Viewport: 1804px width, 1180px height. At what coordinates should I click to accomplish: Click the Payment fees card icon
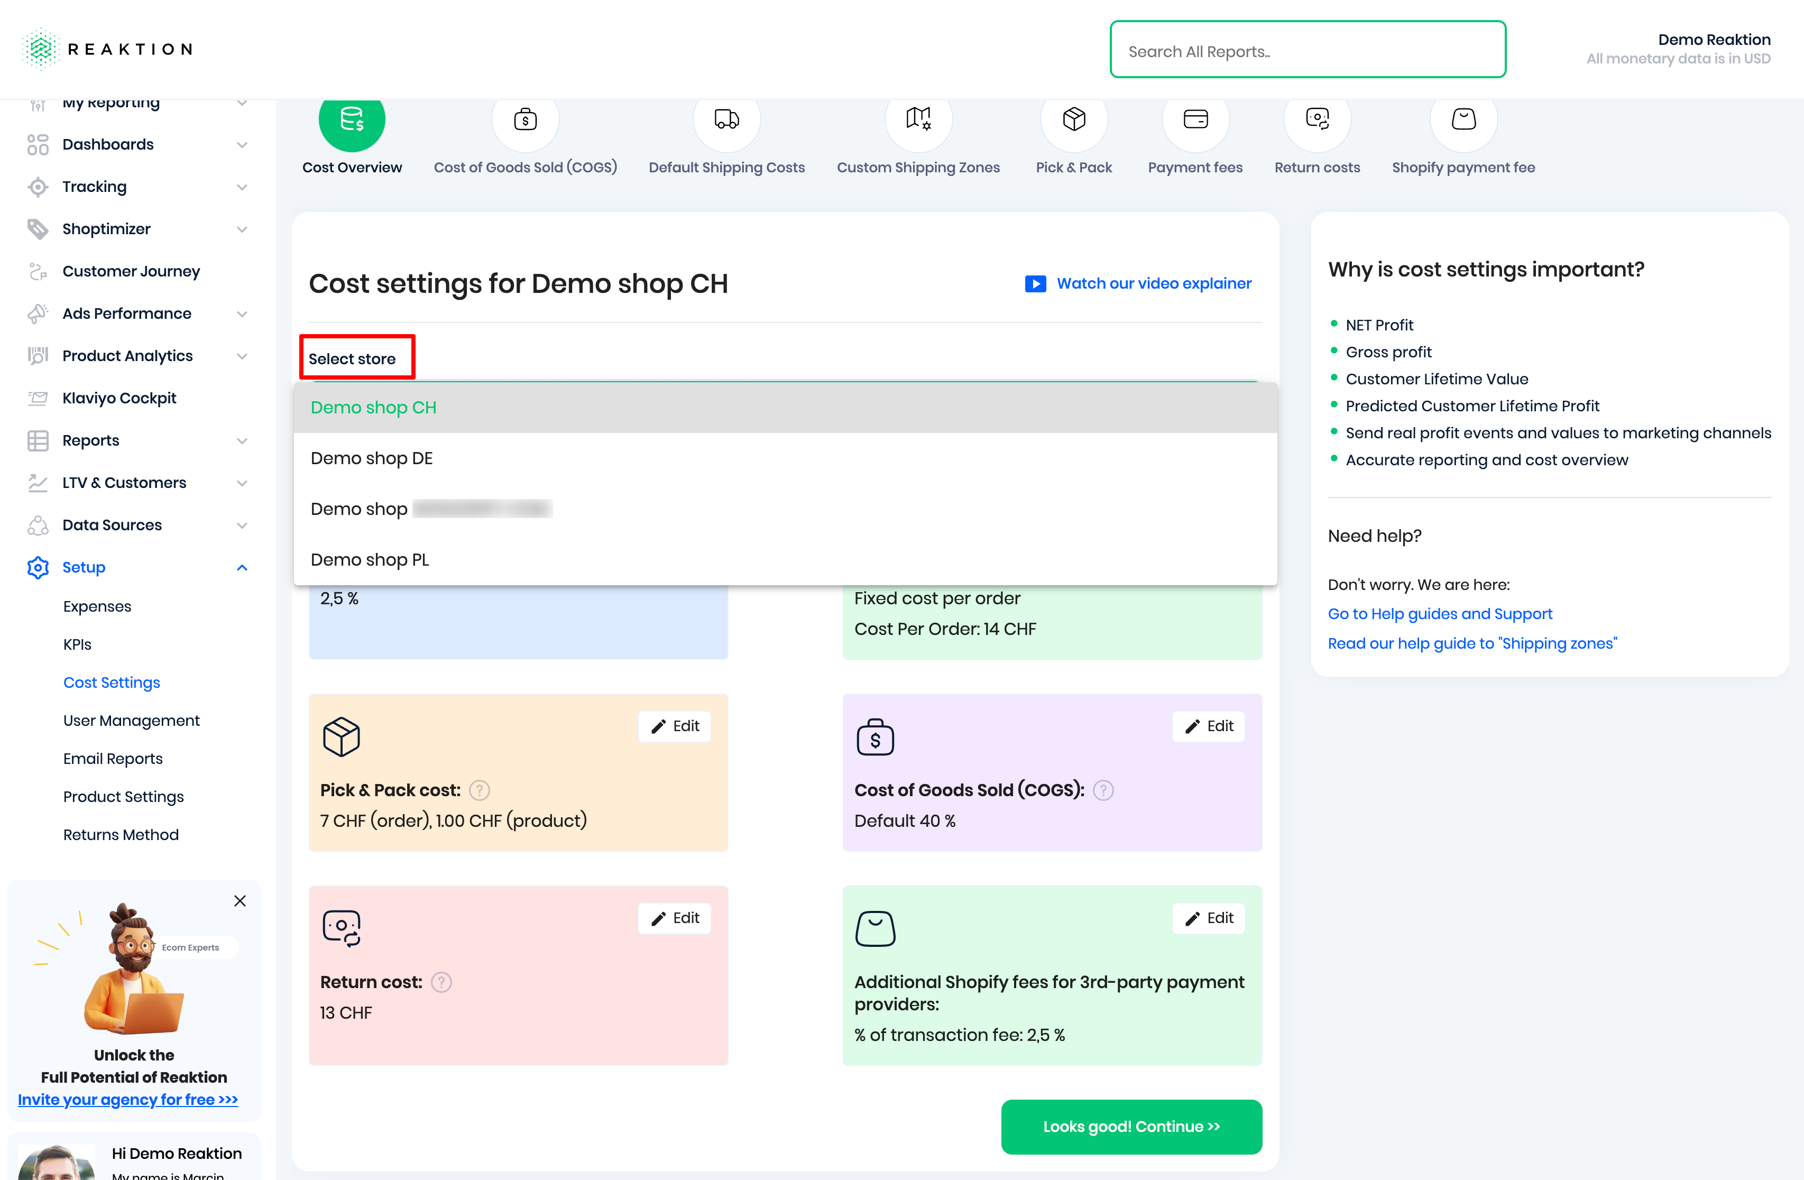coord(1194,119)
